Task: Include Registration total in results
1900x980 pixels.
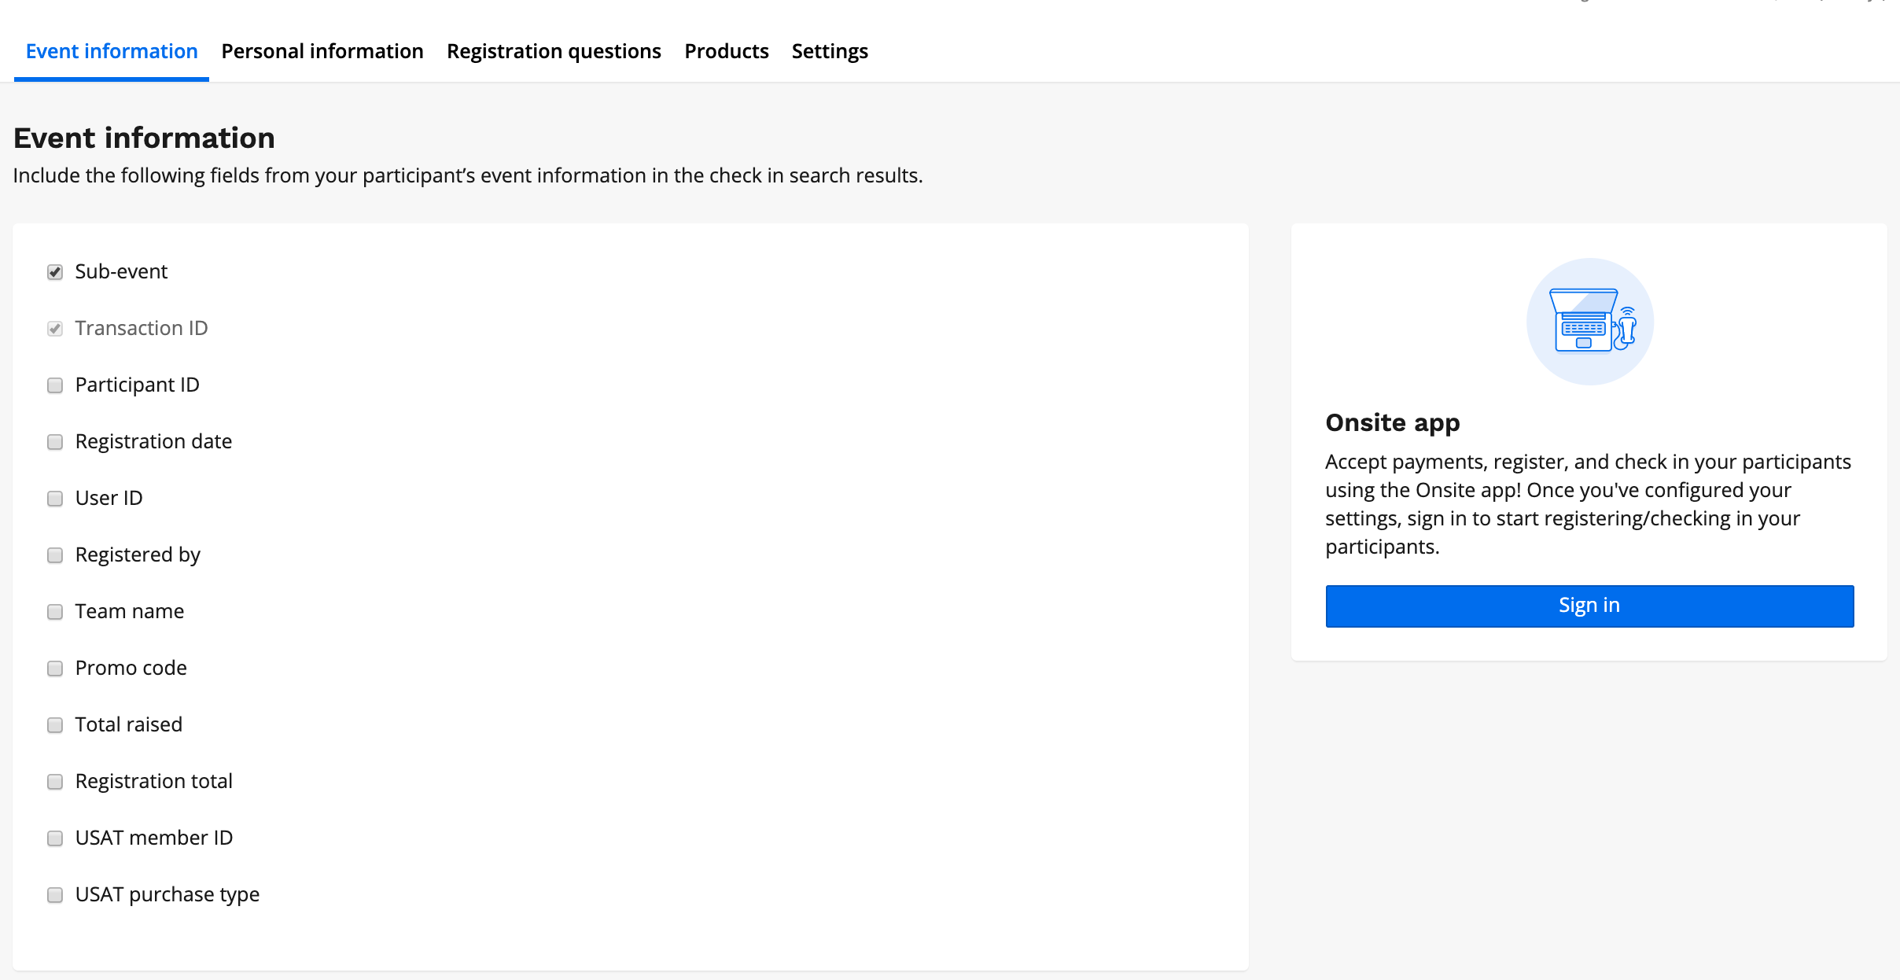Action: click(55, 782)
